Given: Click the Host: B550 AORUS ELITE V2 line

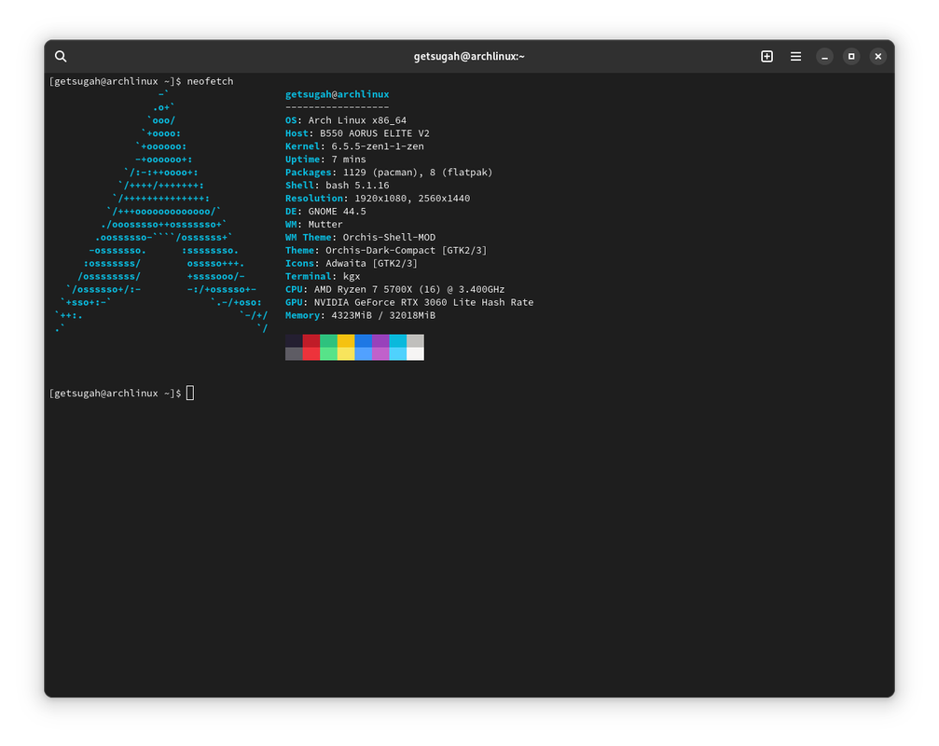Looking at the screenshot, I should point(357,133).
